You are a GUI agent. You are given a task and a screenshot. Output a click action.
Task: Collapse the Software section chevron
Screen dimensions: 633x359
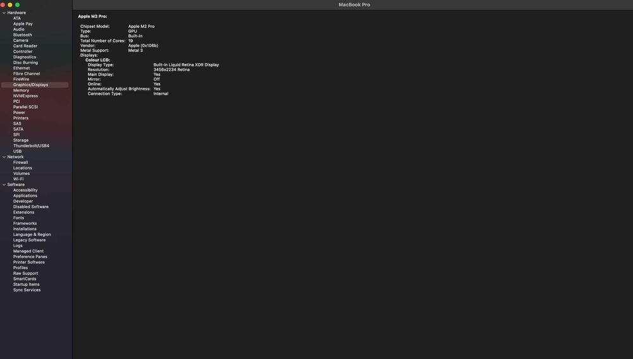pyautogui.click(x=4, y=185)
